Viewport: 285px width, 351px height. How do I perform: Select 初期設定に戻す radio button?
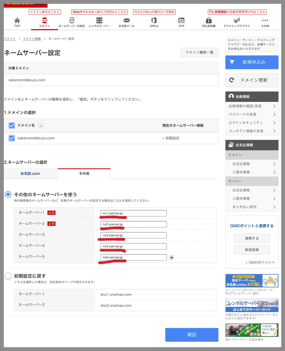pos(8,276)
